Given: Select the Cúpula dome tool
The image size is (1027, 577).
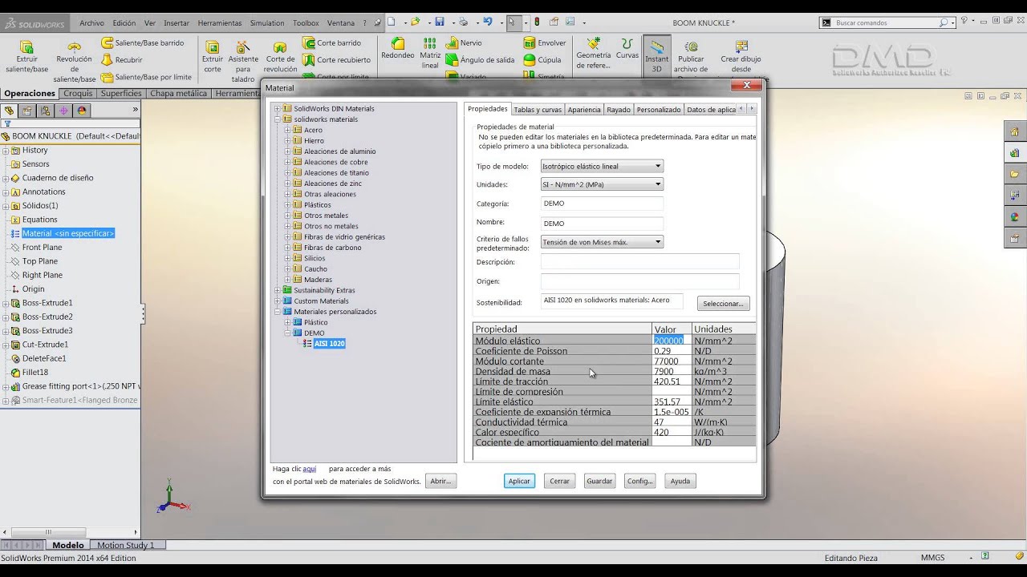Looking at the screenshot, I should coord(542,60).
